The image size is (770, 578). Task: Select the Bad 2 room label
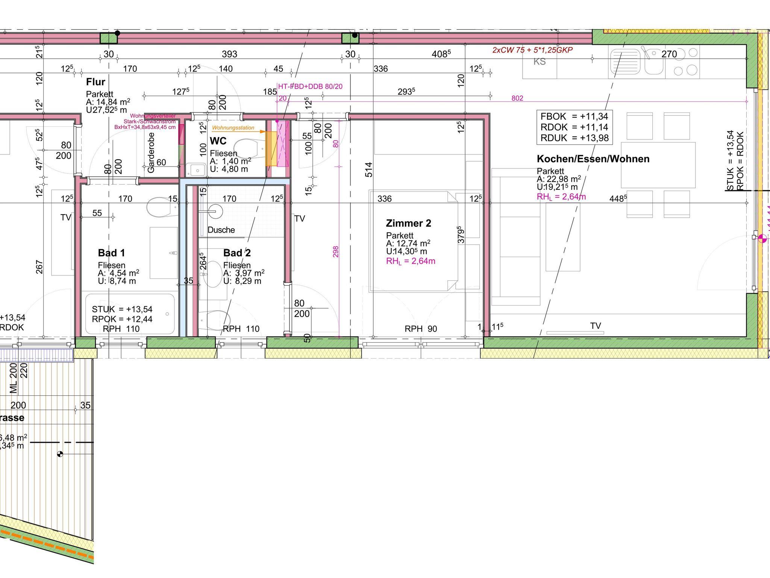(x=237, y=253)
